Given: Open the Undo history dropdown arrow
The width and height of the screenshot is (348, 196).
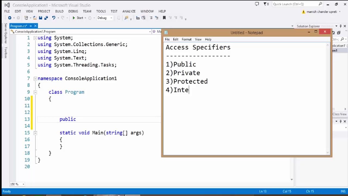Looking at the screenshot, I should pyautogui.click(x=58, y=18).
